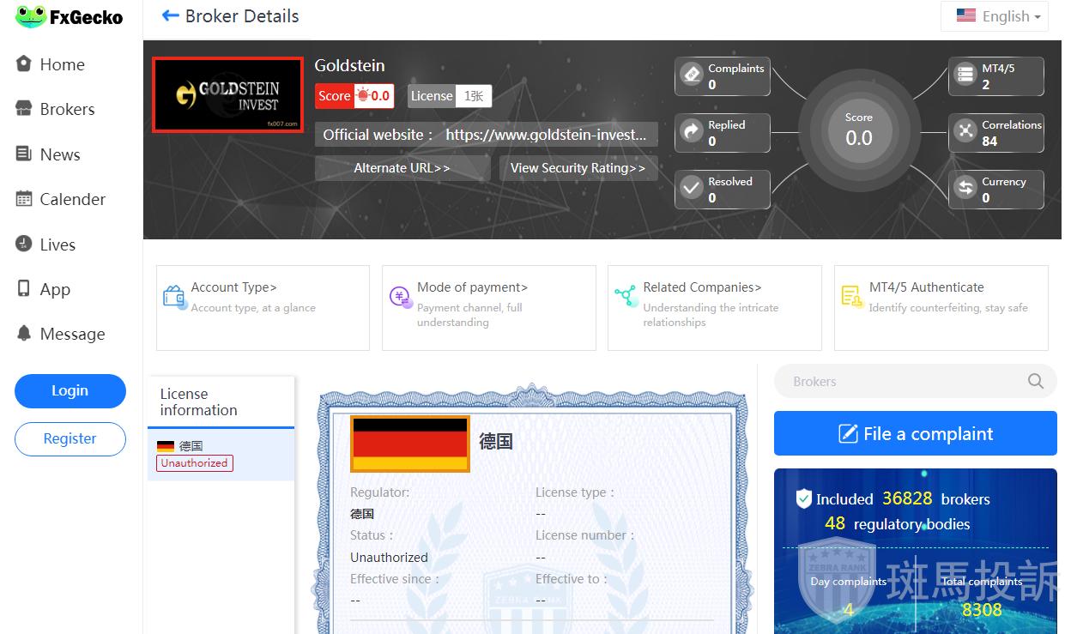Click the back arrow beside Broker Details
Image resolution: width=1077 pixels, height=634 pixels.
click(x=170, y=16)
